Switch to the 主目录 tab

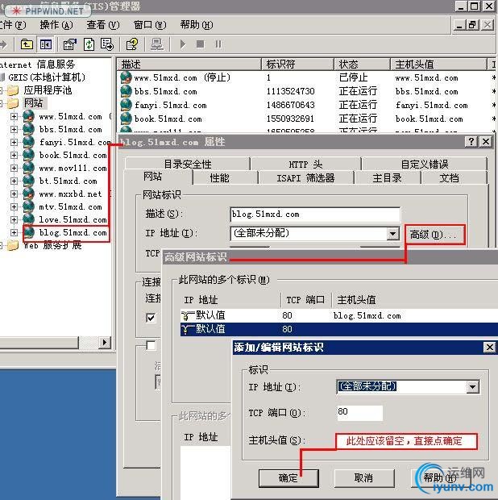tap(387, 178)
